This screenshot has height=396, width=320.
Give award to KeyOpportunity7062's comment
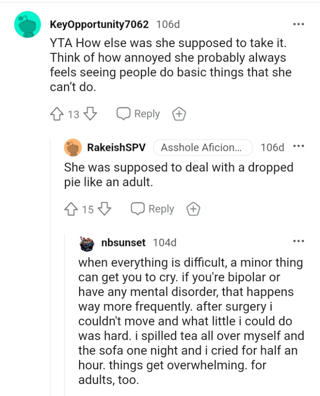[x=179, y=114]
